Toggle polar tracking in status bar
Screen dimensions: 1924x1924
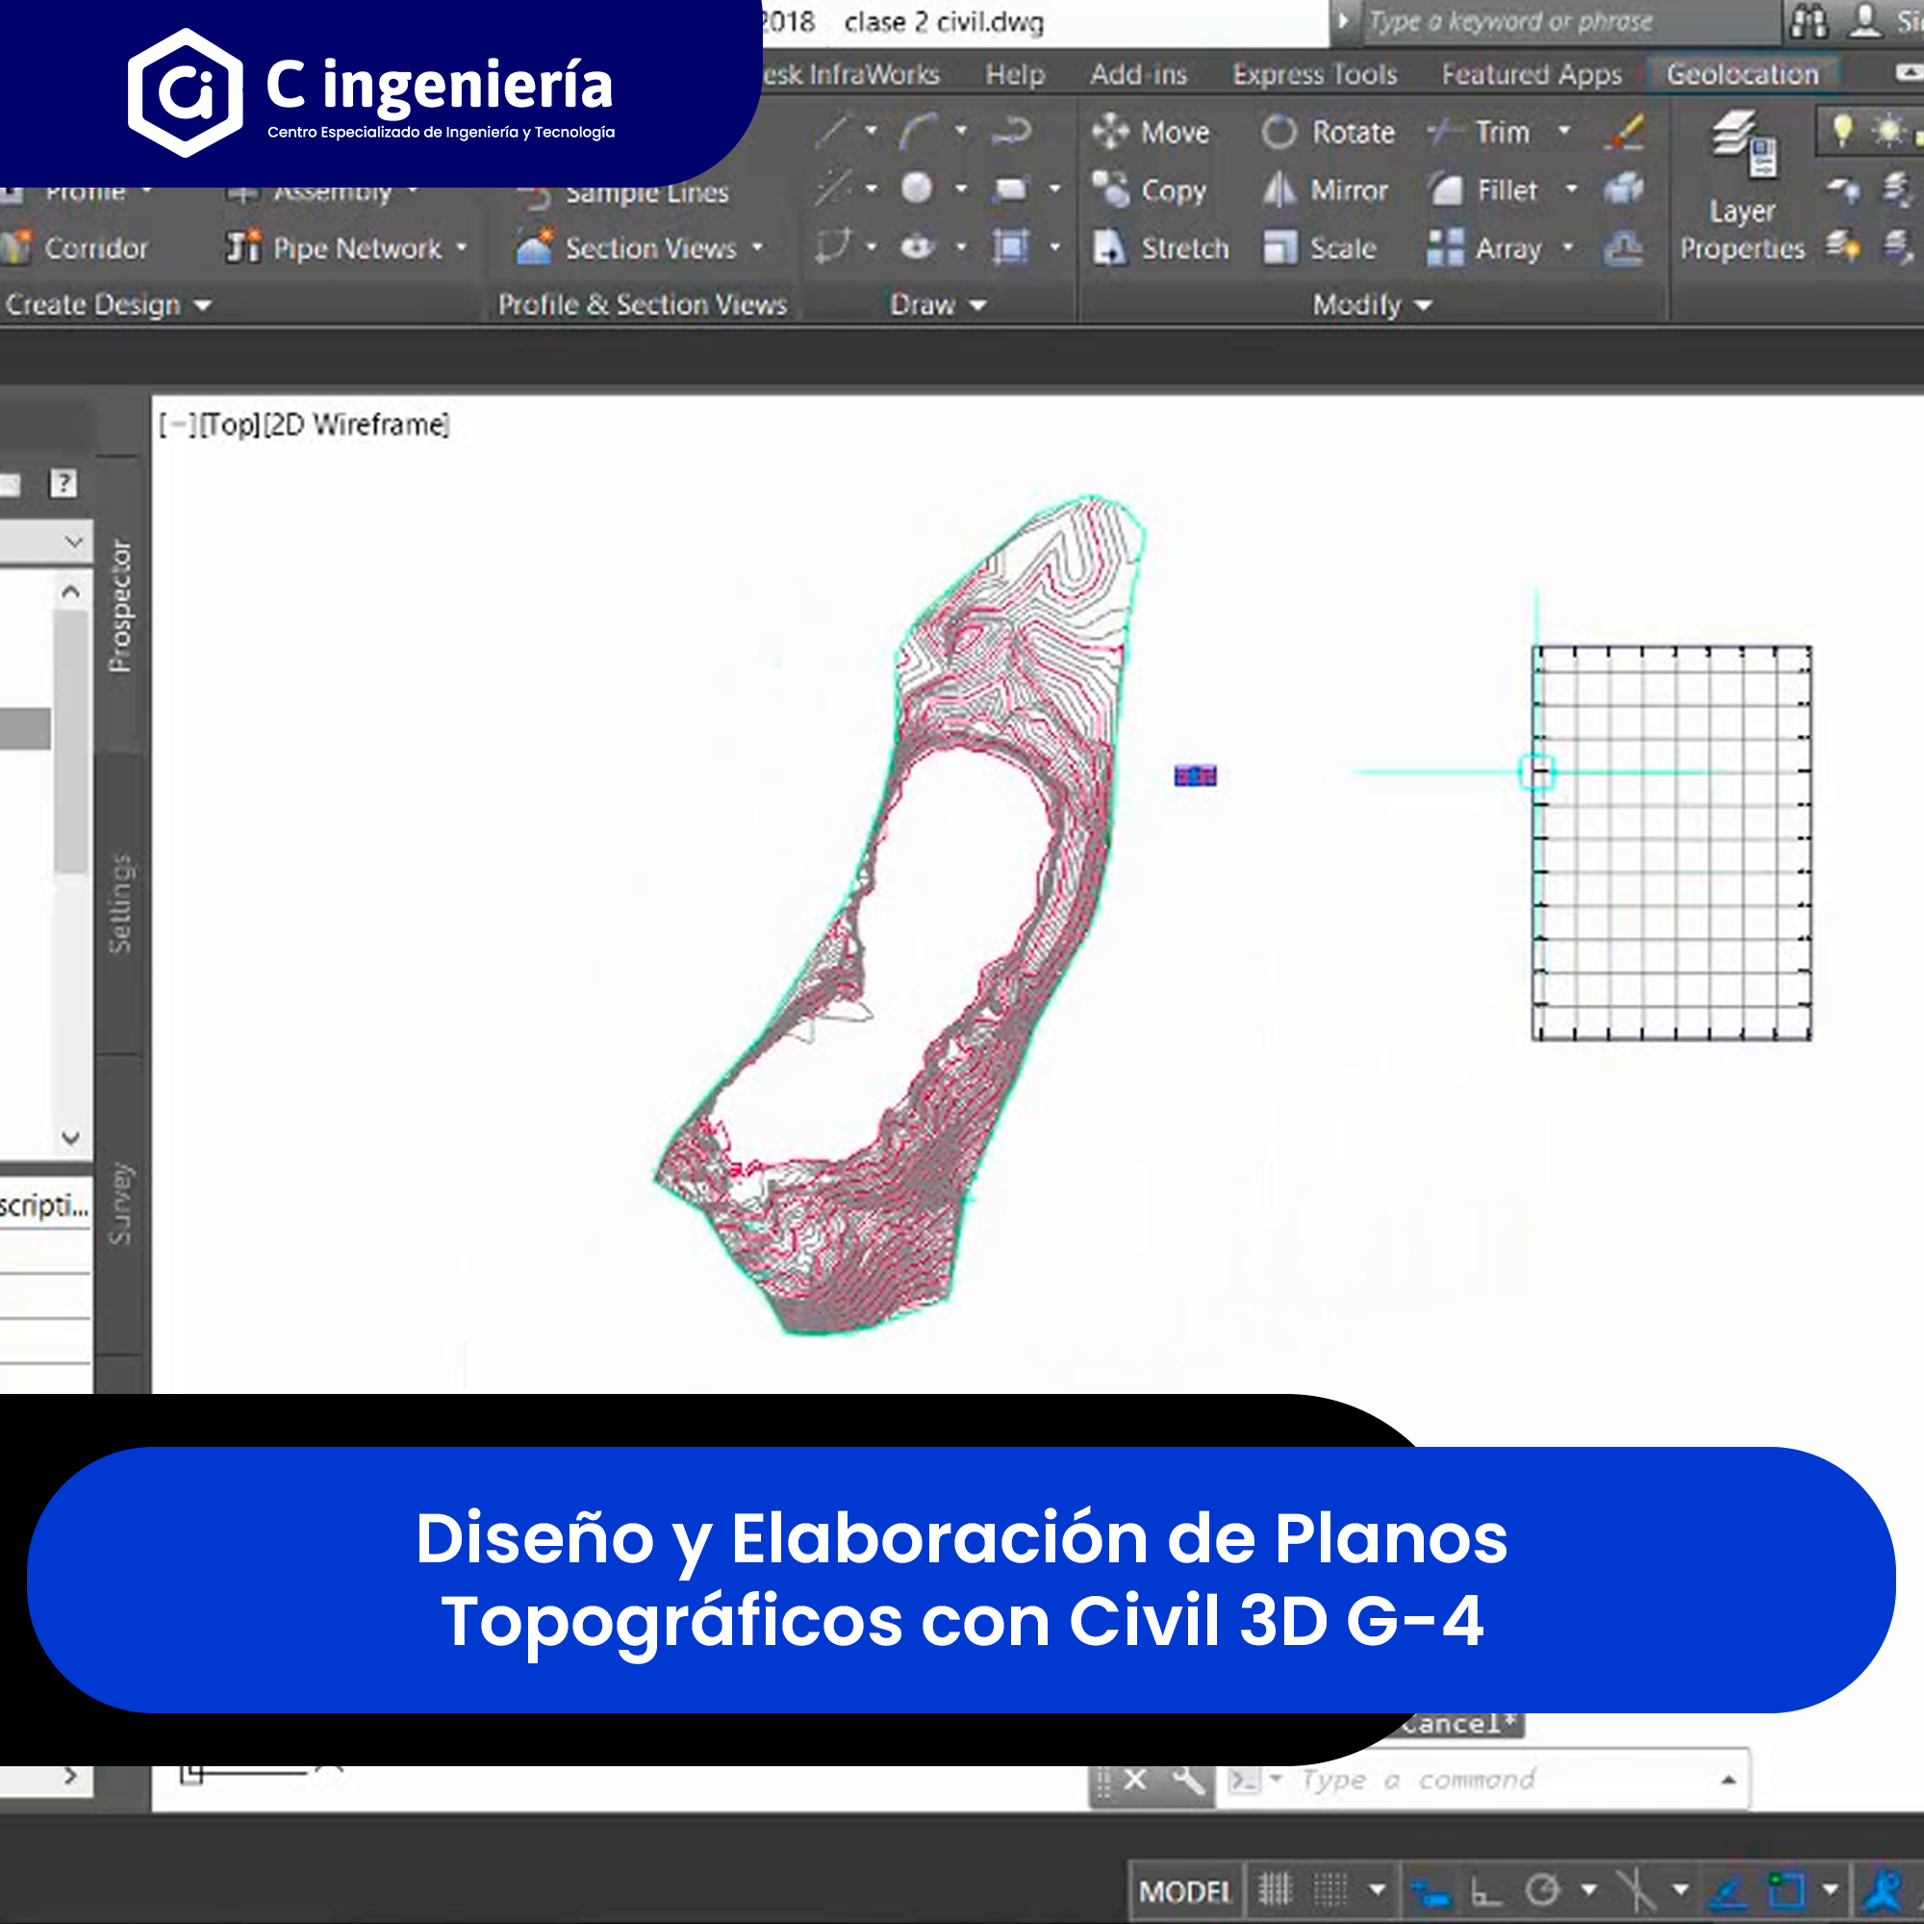[1543, 1889]
